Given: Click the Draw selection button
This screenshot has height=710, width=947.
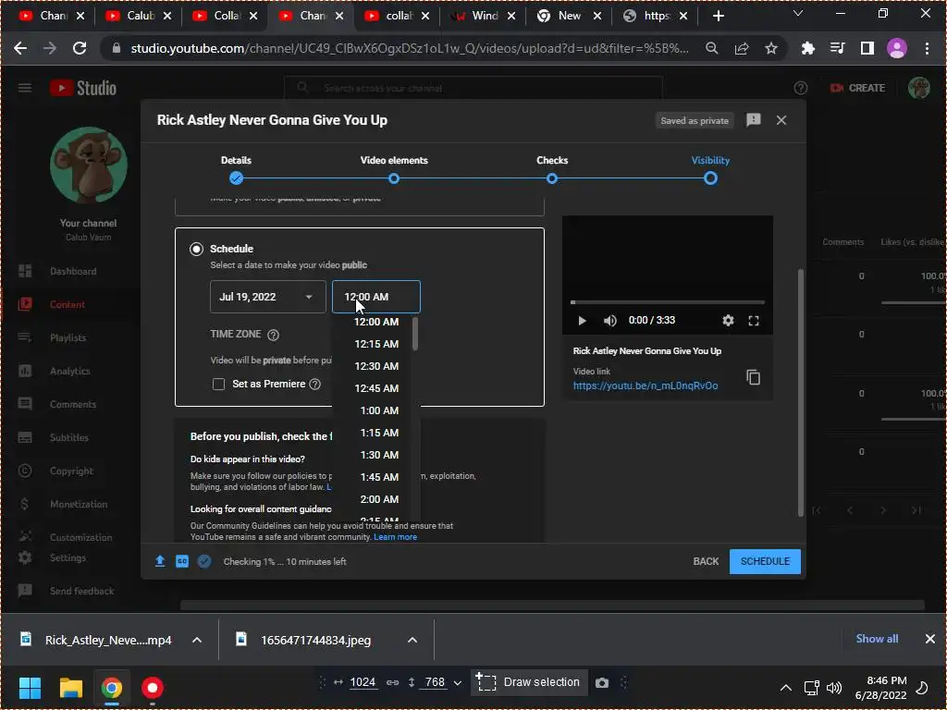Looking at the screenshot, I should 528,682.
